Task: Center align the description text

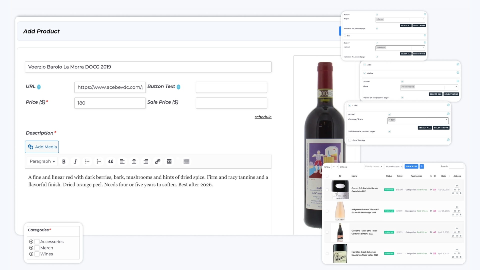Action: pyautogui.click(x=134, y=161)
